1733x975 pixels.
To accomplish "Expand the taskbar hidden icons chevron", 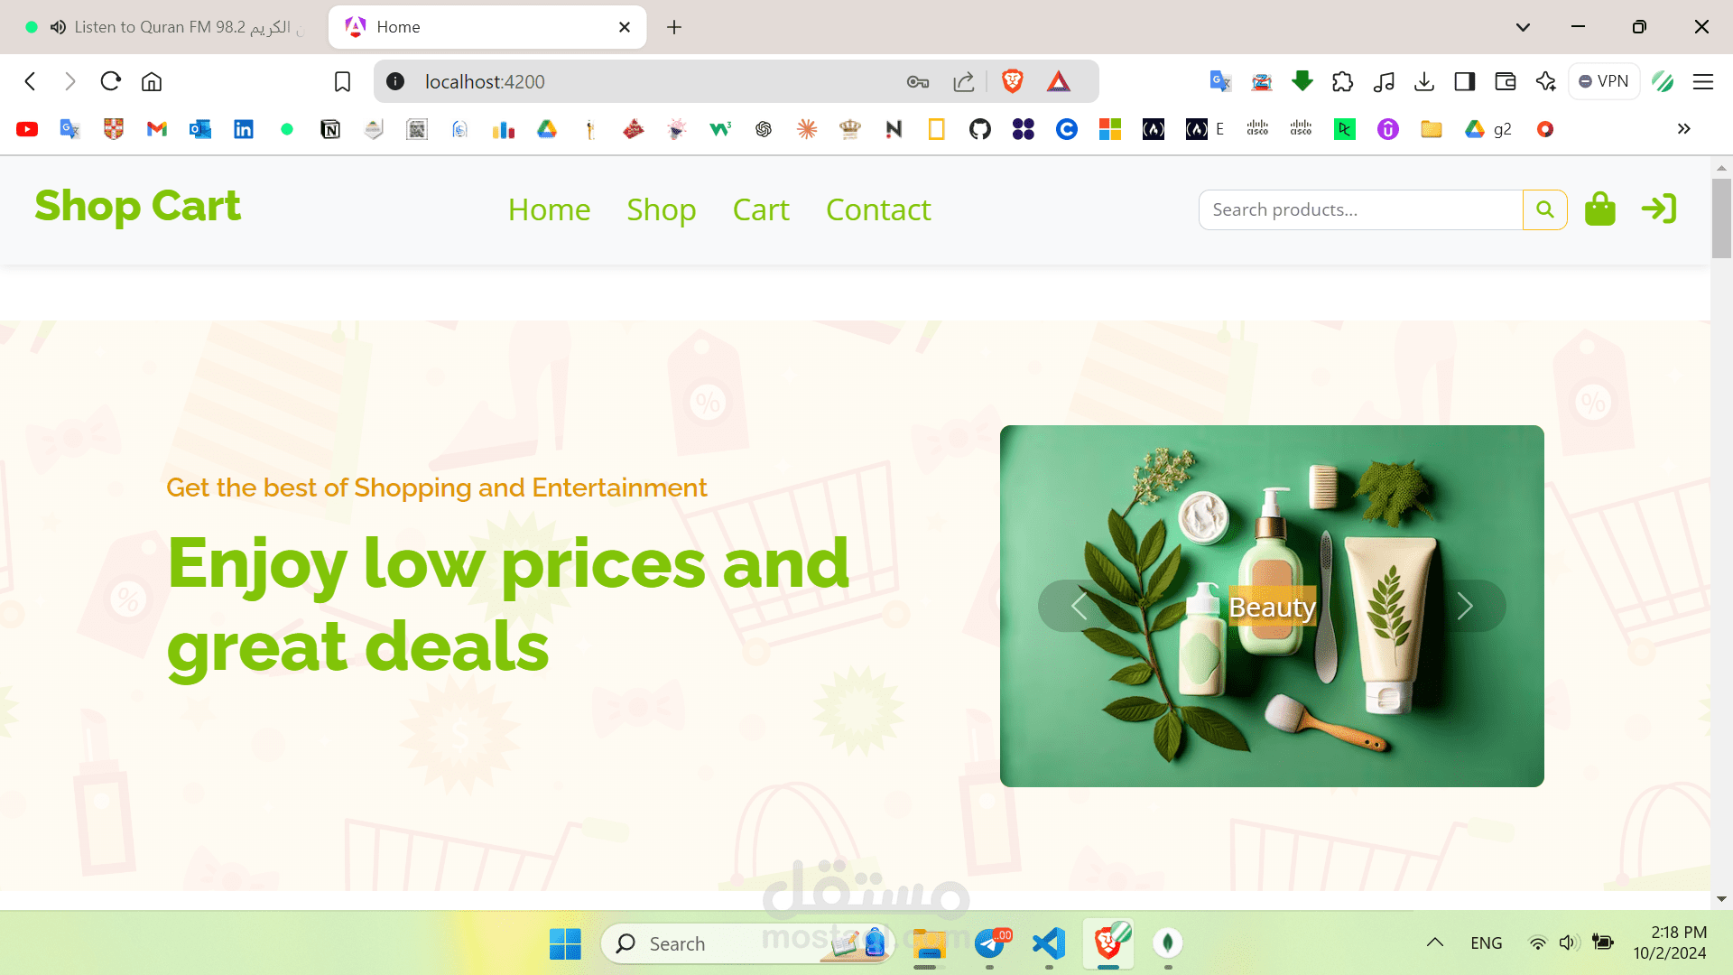I will [1434, 942].
